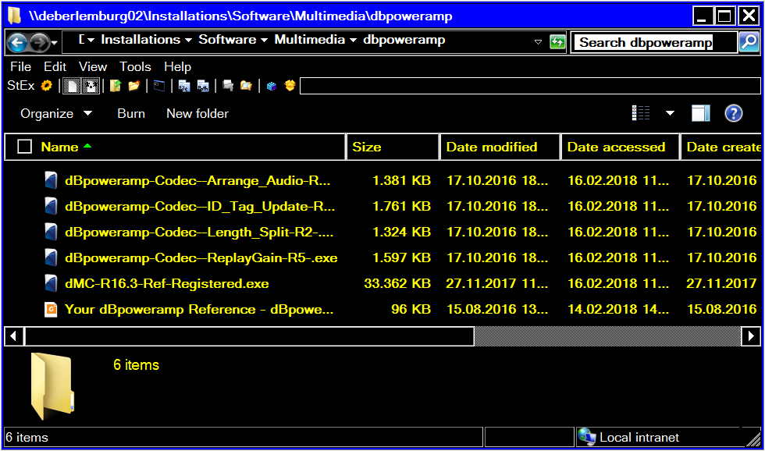Open the View menu
765x451 pixels.
pyautogui.click(x=93, y=67)
